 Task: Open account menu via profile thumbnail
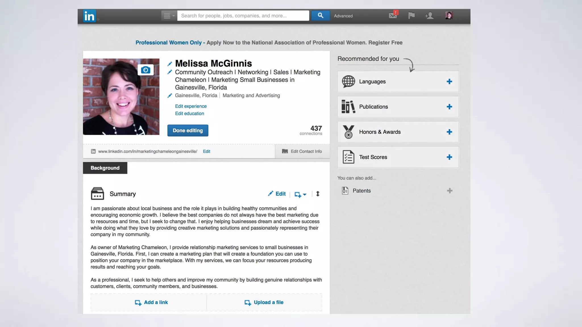coord(449,15)
